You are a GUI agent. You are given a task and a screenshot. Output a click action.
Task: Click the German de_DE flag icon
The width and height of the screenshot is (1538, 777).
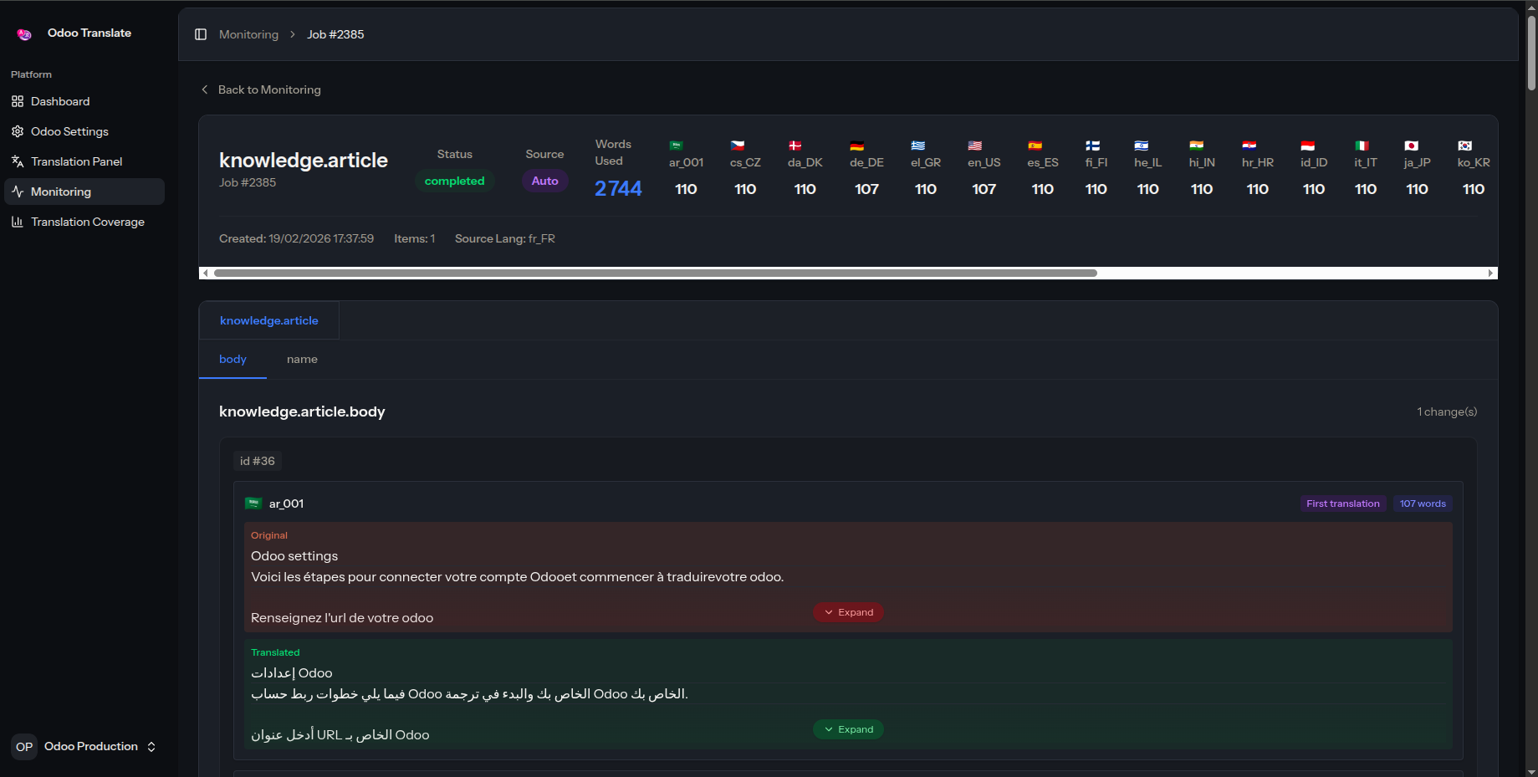pos(856,146)
